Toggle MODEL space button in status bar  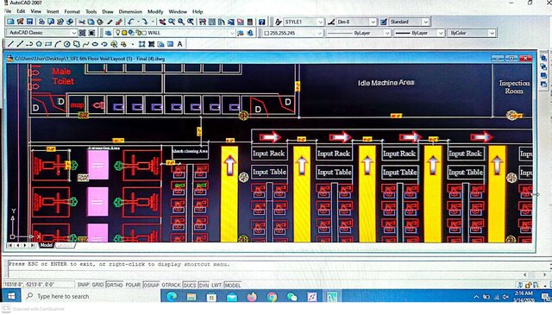(232, 285)
